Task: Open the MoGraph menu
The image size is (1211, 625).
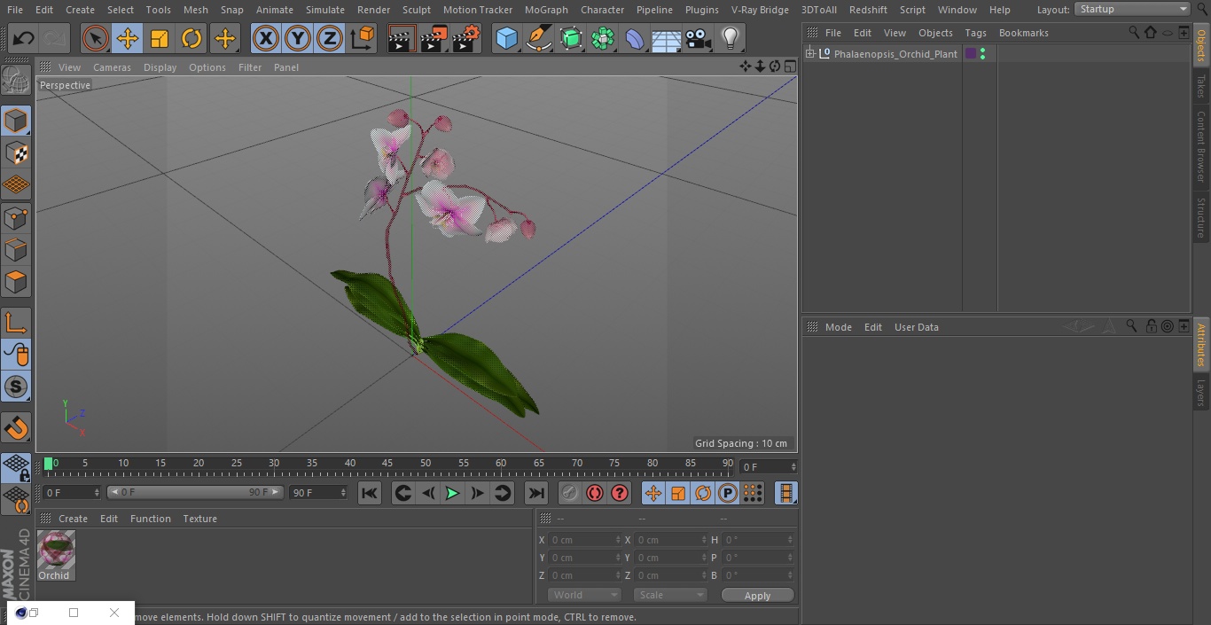Action: point(546,10)
